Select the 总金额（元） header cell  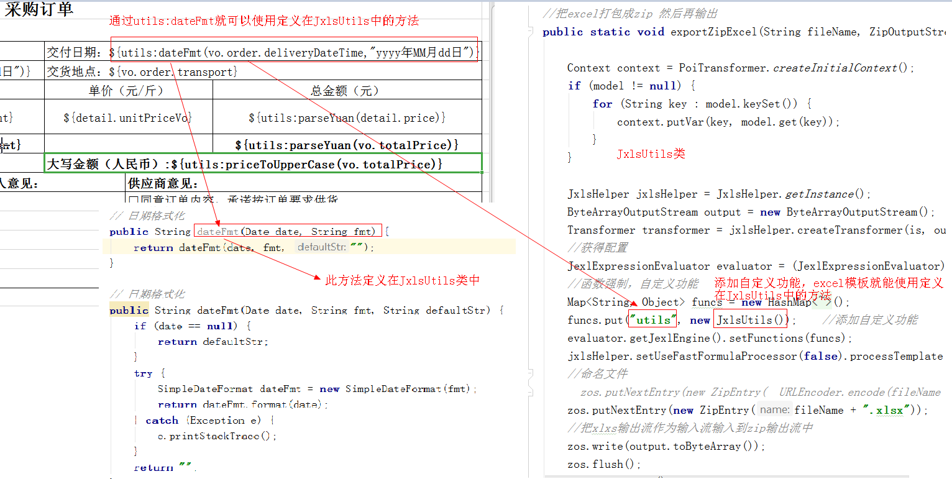pyautogui.click(x=347, y=91)
